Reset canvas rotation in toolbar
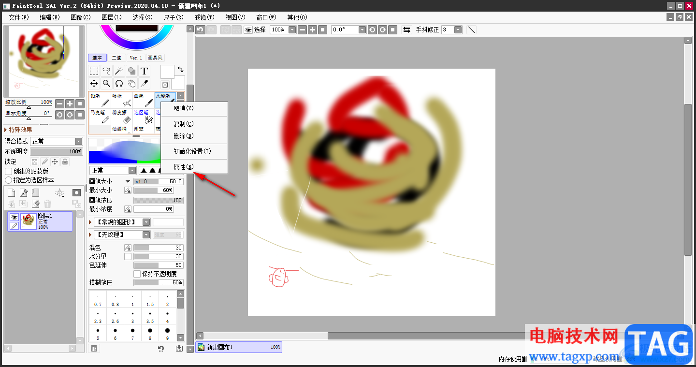The width and height of the screenshot is (696, 367). pos(393,29)
